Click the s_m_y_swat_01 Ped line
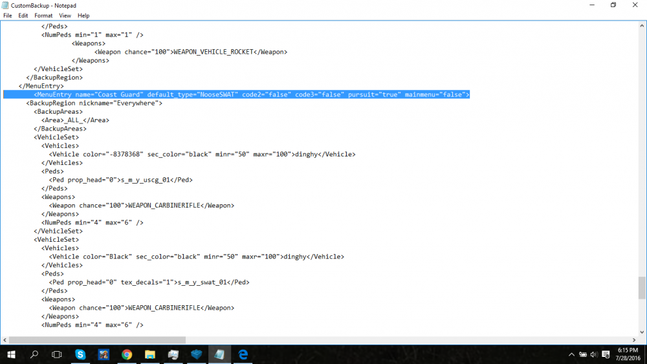 tap(149, 283)
